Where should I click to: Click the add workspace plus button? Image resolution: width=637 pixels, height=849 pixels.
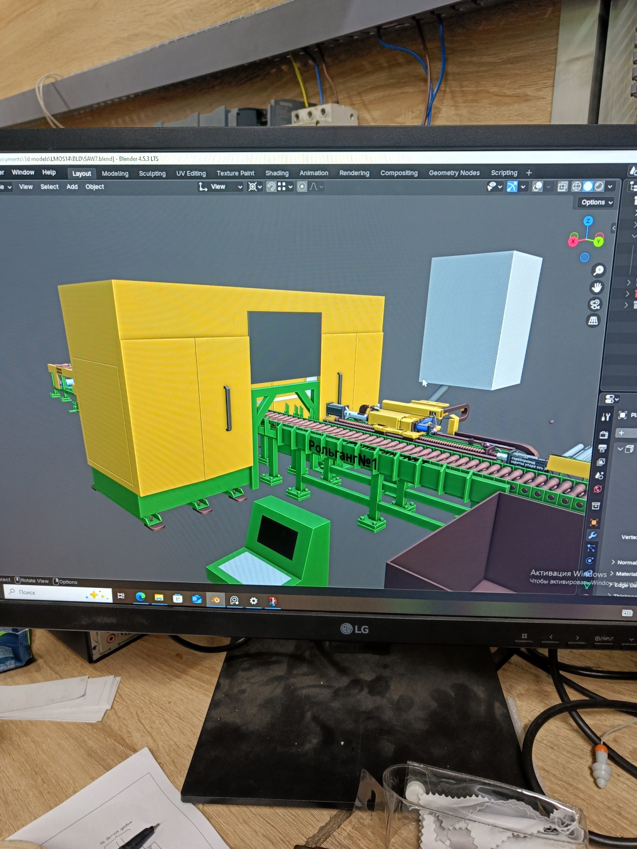click(529, 173)
